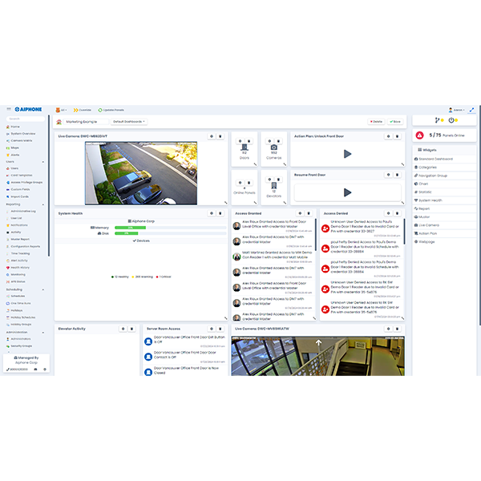This screenshot has height=481, width=481.
Task: Click the hamburger menu icon beside Aiphone logo
Action: (x=9, y=109)
